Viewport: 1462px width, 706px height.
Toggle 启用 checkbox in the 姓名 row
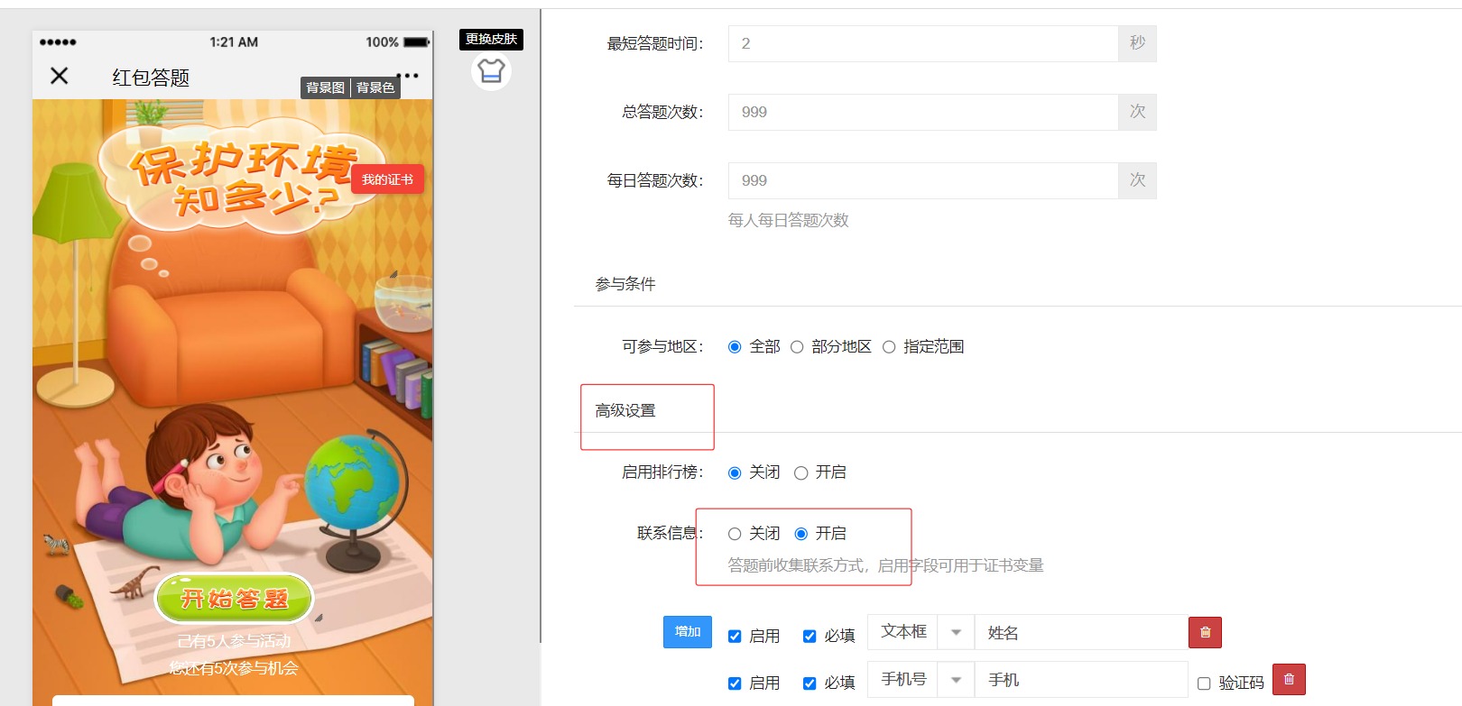tap(735, 637)
